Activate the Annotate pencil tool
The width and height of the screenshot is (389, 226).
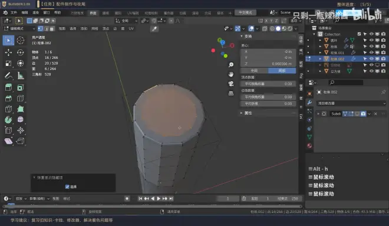click(x=8, y=75)
